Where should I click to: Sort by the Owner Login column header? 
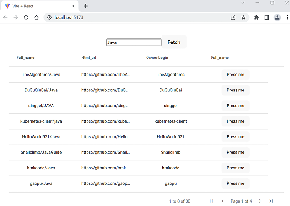point(157,58)
